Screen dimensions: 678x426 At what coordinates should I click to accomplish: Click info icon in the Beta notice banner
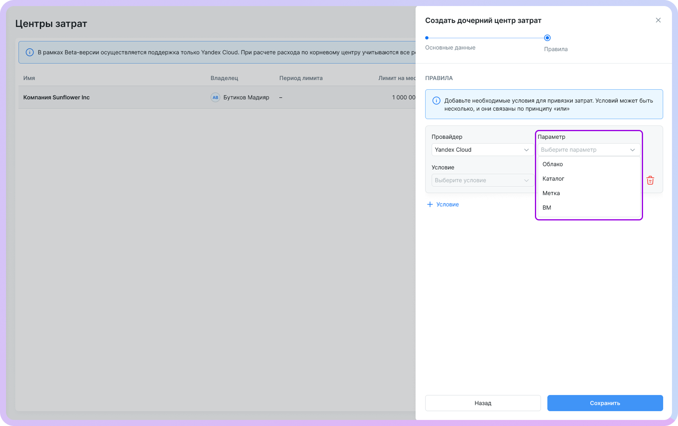tap(30, 52)
